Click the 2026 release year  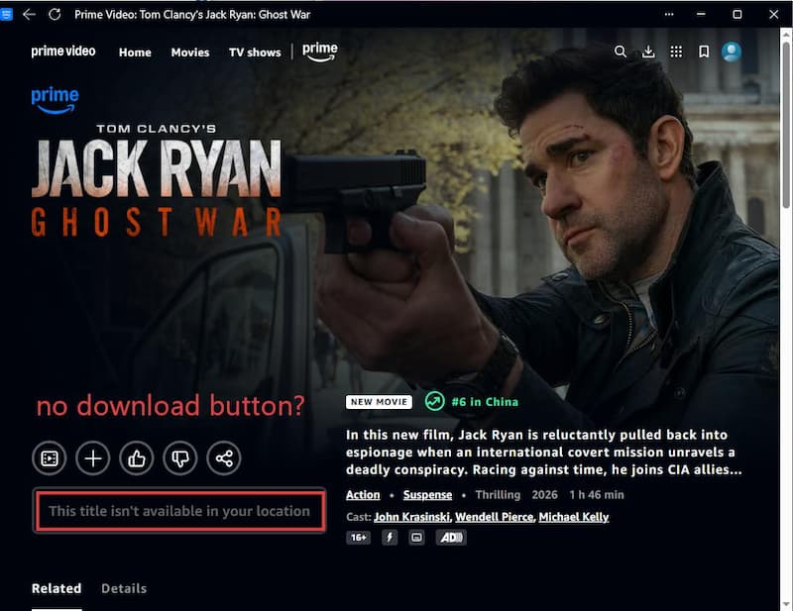(x=544, y=495)
